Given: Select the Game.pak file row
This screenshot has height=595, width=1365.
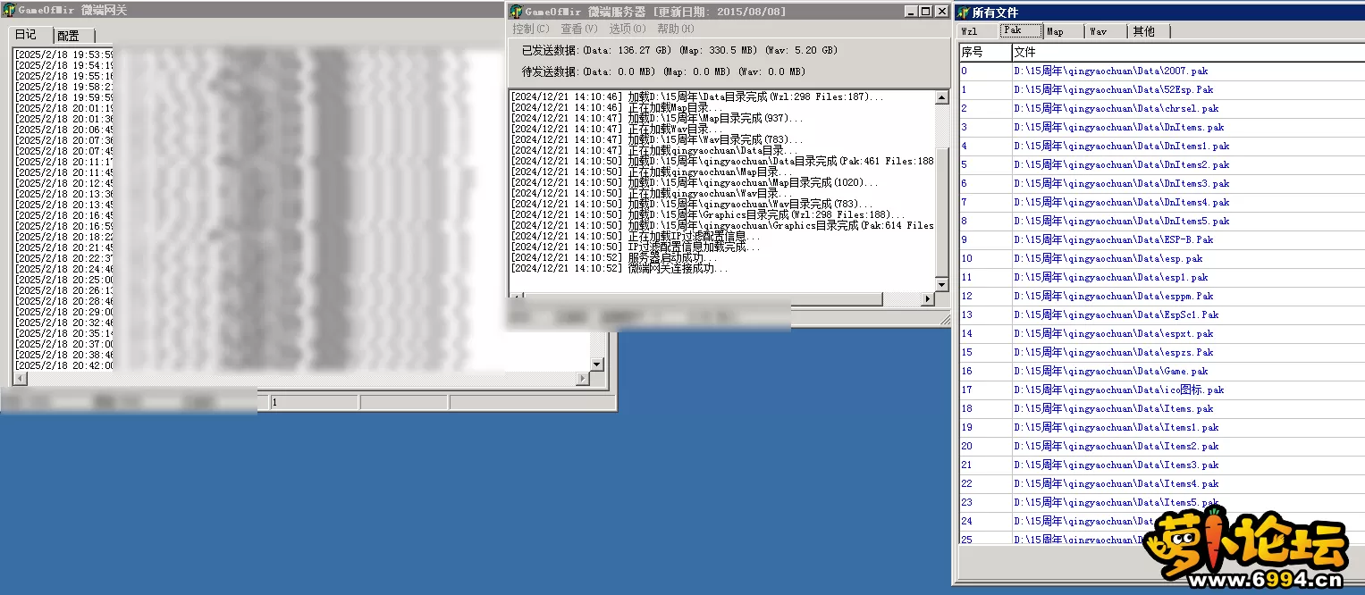Looking at the screenshot, I should pyautogui.click(x=1160, y=371).
